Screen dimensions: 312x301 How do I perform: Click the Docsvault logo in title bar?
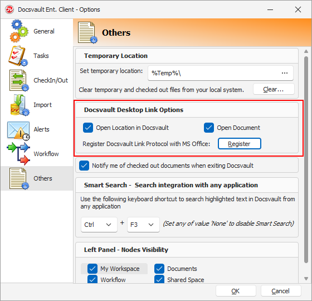click(9, 9)
